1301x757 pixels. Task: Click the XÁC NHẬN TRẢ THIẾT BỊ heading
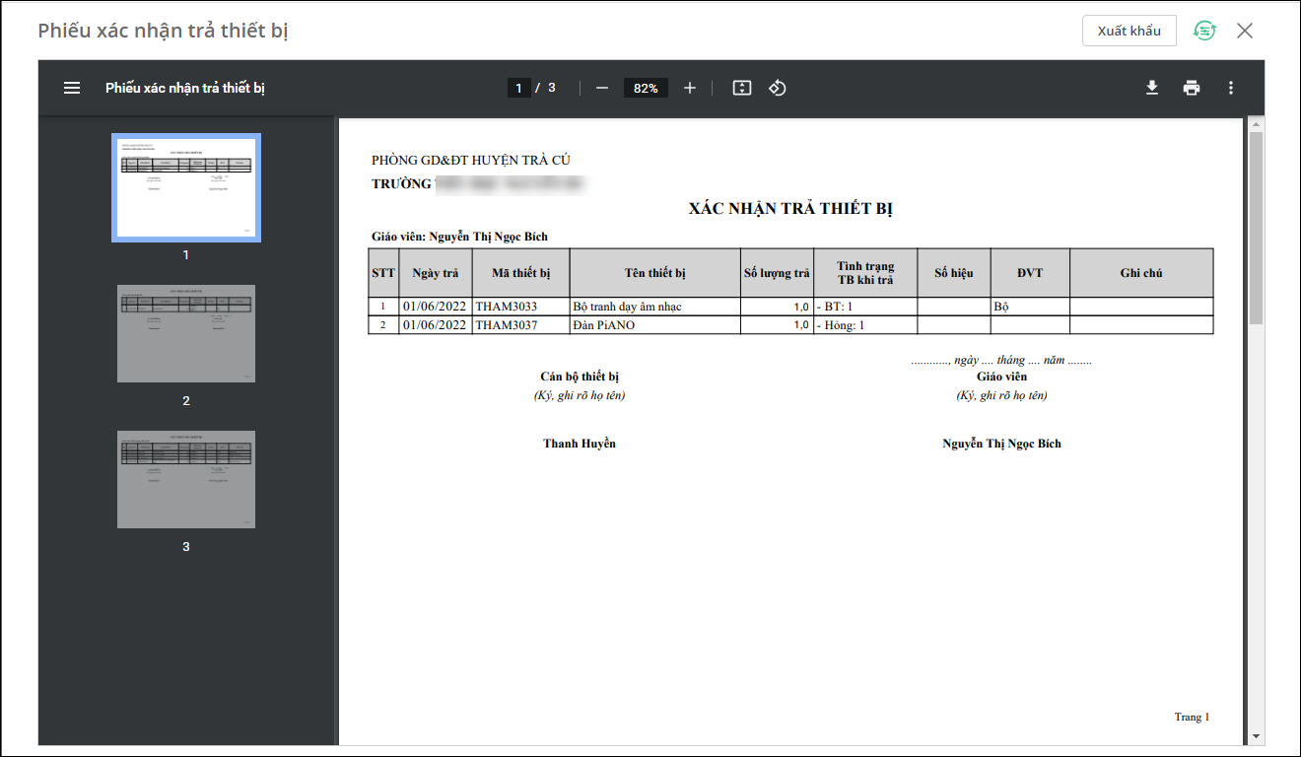point(790,209)
